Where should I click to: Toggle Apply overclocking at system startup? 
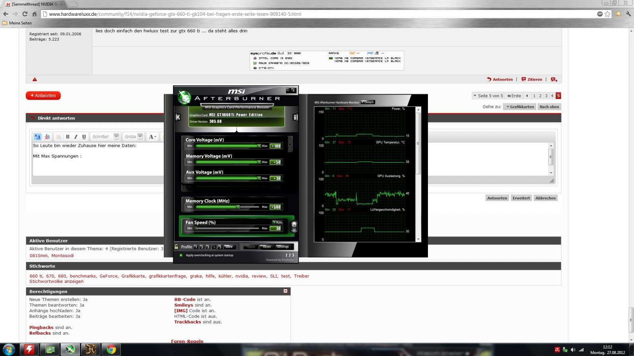(181, 255)
